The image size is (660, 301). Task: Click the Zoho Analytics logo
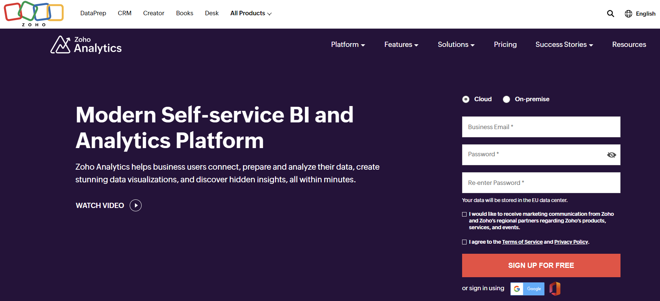pyautogui.click(x=86, y=45)
